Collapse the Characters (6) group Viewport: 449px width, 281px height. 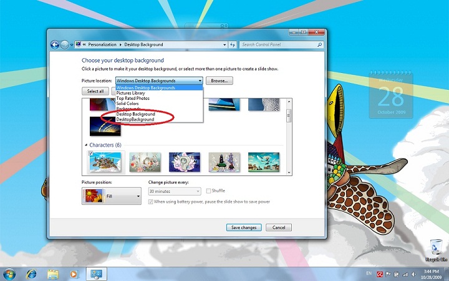(x=86, y=145)
